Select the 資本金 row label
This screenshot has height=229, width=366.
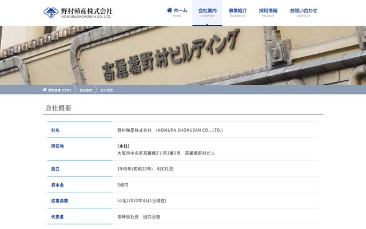tap(57, 185)
